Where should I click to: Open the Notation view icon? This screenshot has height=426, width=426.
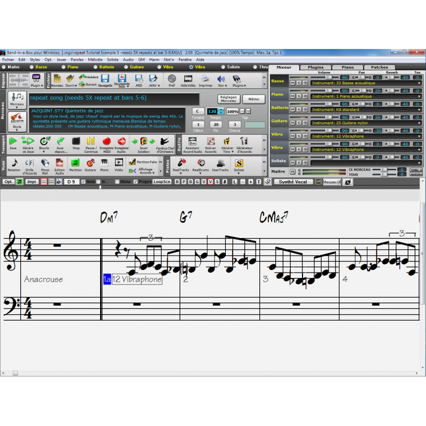click(x=14, y=163)
